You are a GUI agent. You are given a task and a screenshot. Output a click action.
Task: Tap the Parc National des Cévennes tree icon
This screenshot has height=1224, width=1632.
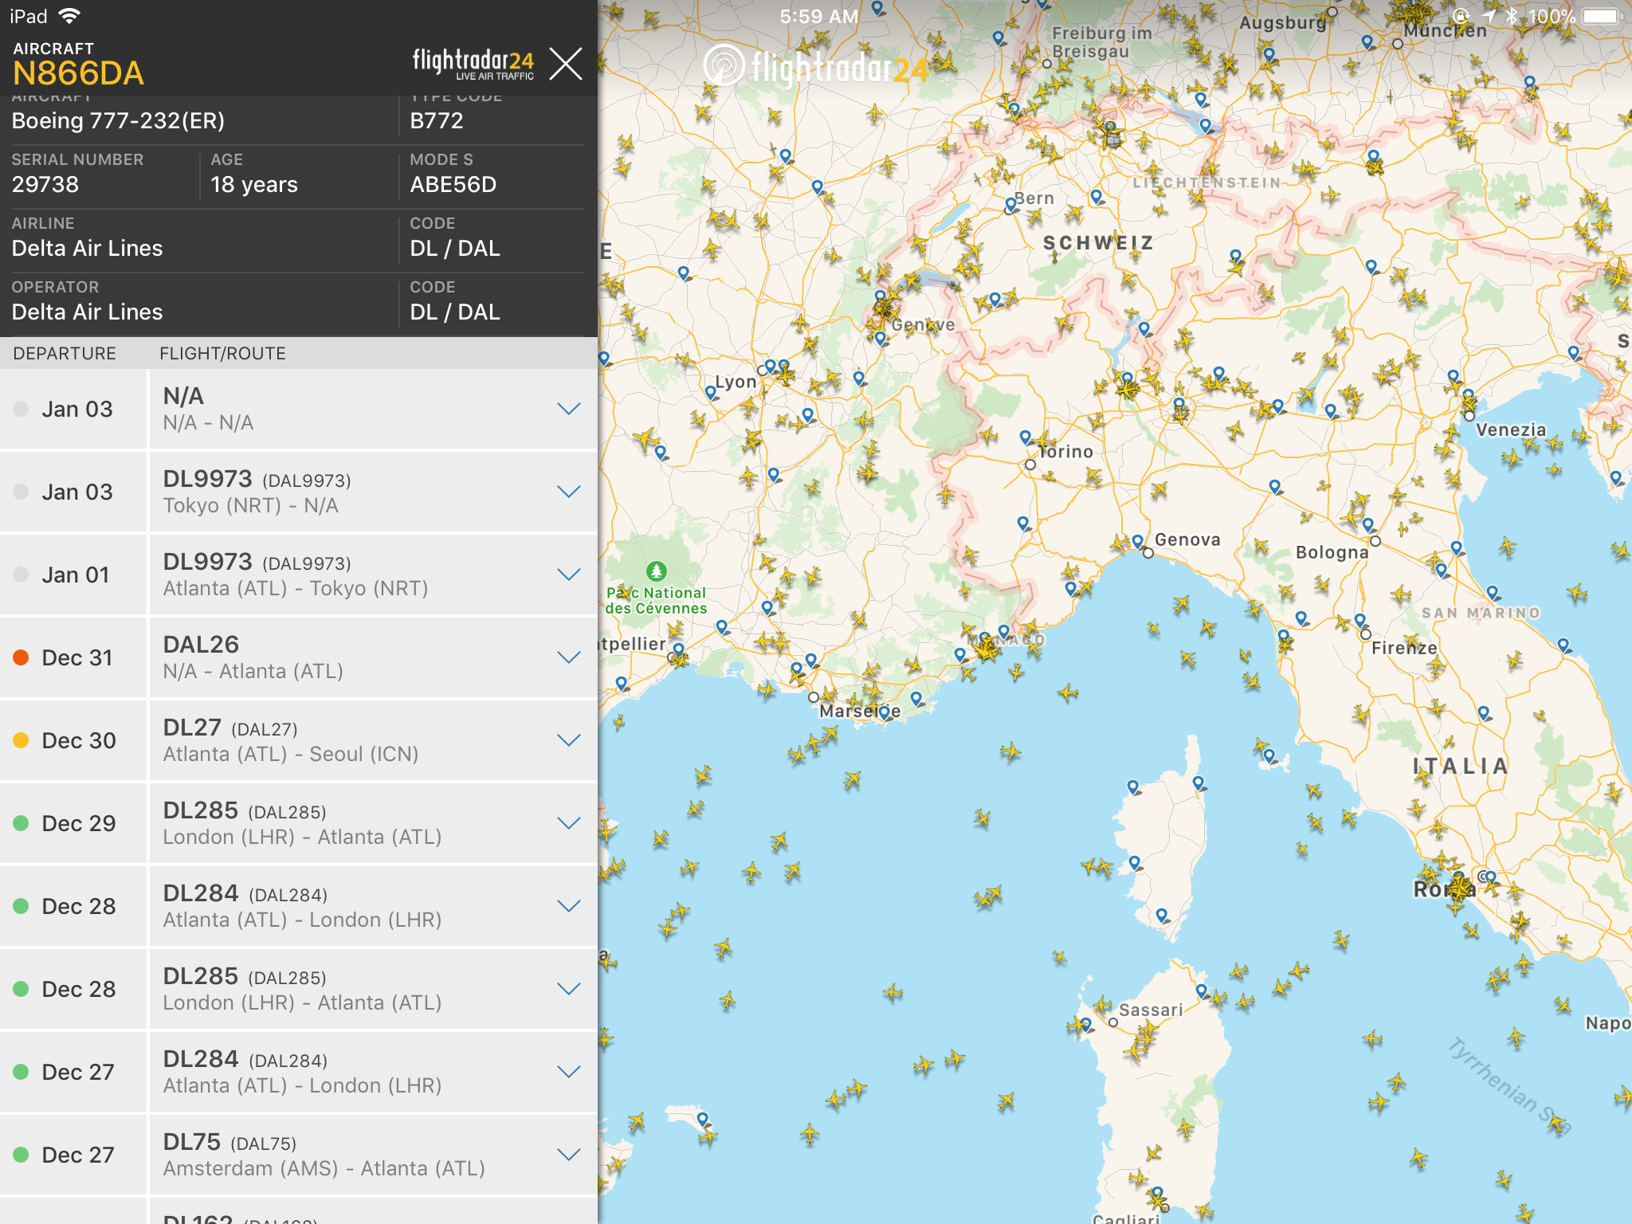pos(656,571)
